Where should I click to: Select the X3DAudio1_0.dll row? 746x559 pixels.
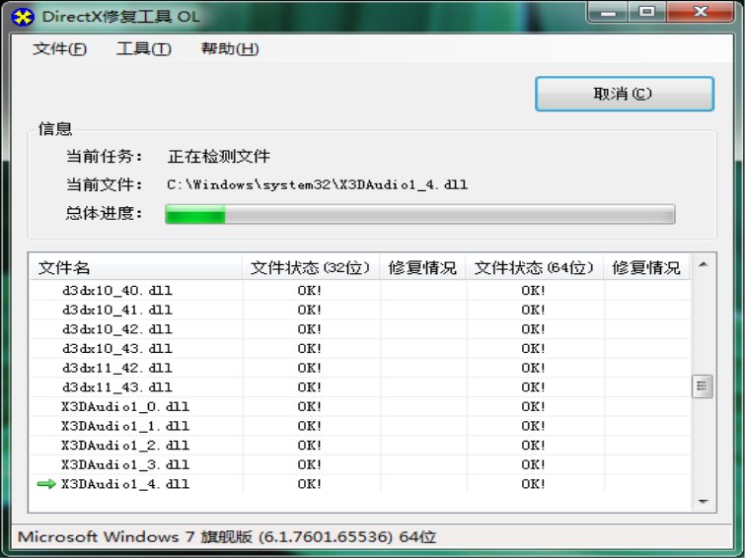coord(360,406)
